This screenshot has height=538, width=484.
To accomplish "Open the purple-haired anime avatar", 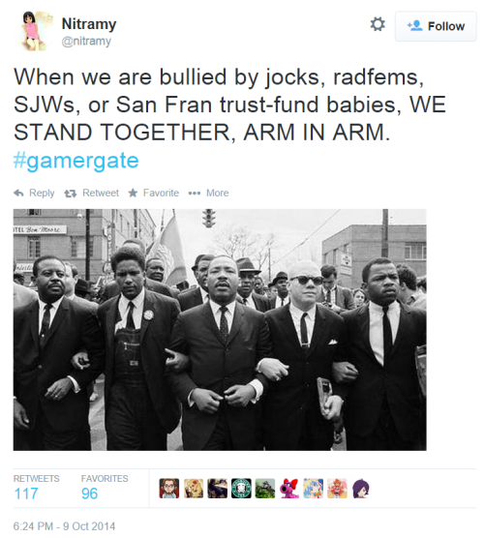I will tap(361, 489).
